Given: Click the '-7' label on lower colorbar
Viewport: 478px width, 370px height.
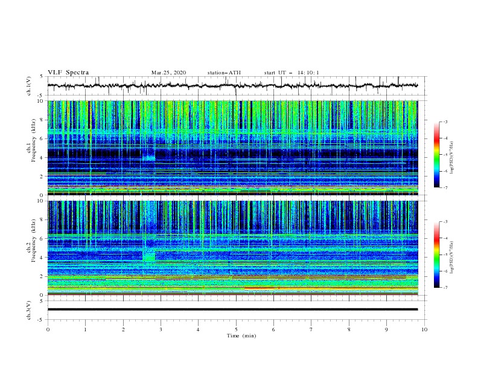Looking at the screenshot, I should [x=445, y=288].
